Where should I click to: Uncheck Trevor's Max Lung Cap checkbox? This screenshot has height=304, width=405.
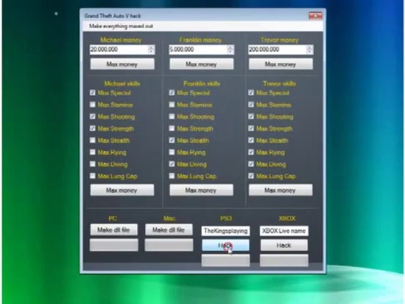tap(251, 176)
